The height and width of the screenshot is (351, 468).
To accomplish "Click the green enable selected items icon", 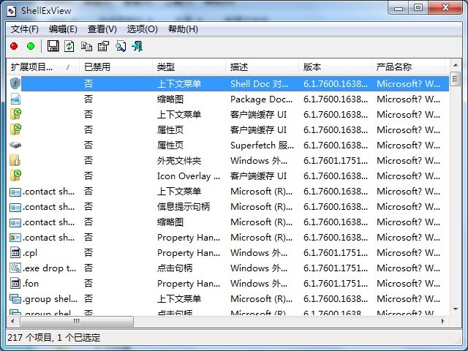I will pos(31,46).
